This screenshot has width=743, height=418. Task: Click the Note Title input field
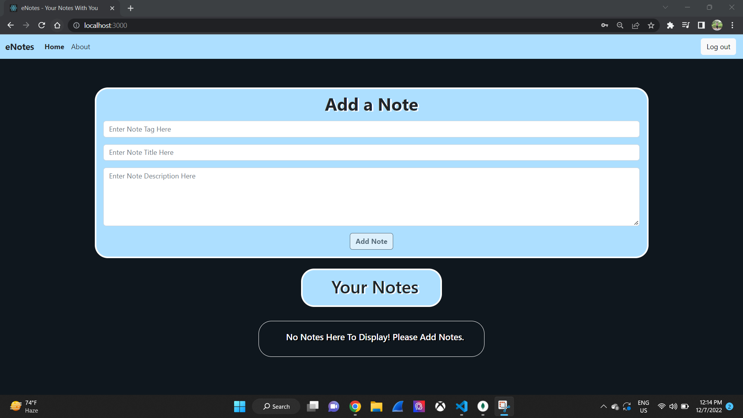coord(371,152)
